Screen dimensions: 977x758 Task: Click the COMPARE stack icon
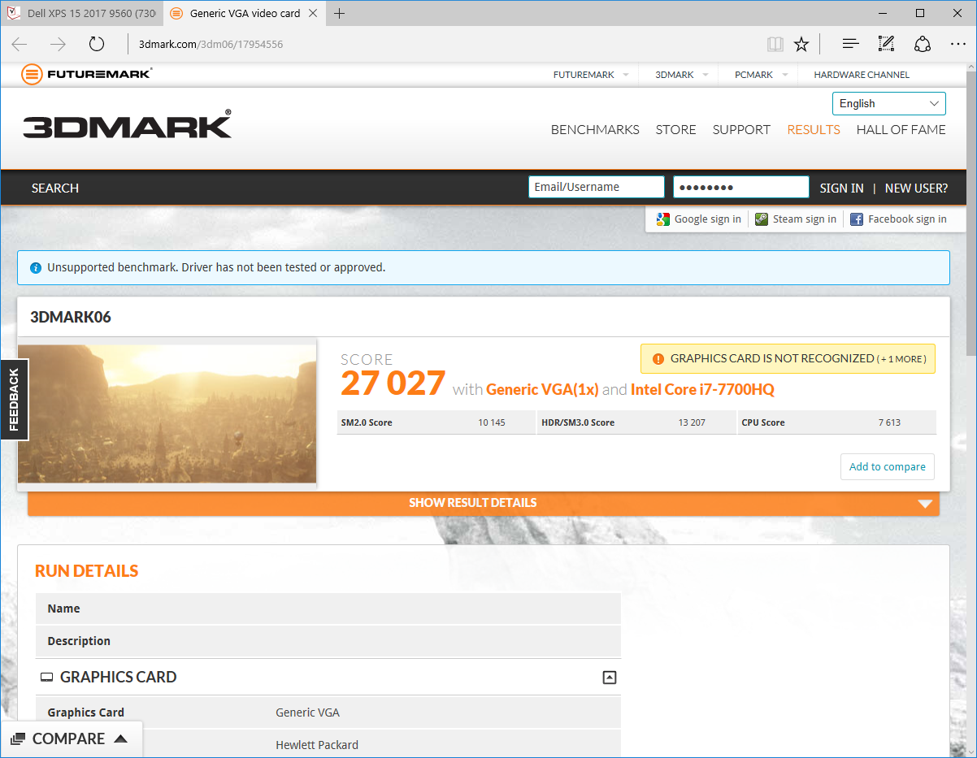18,739
